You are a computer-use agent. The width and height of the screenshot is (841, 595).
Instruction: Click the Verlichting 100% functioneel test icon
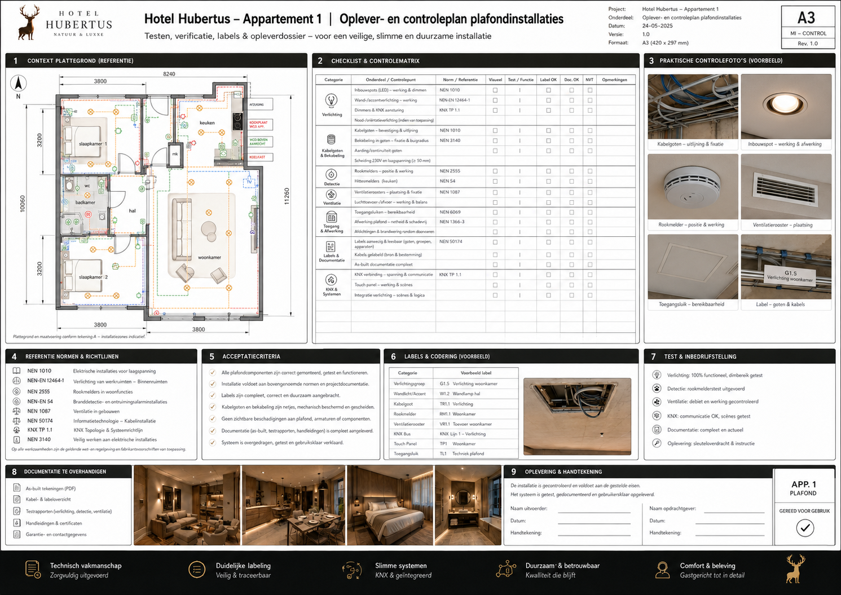click(x=657, y=375)
